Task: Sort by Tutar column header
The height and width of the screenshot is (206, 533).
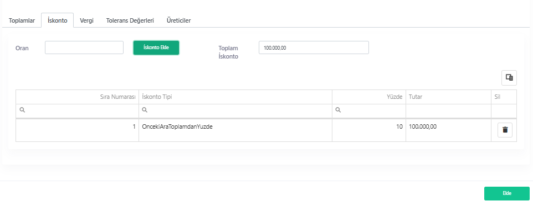Action: coord(448,97)
